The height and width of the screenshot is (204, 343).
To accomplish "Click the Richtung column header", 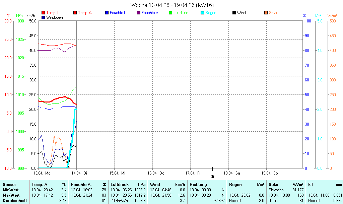I will click(x=198, y=184).
